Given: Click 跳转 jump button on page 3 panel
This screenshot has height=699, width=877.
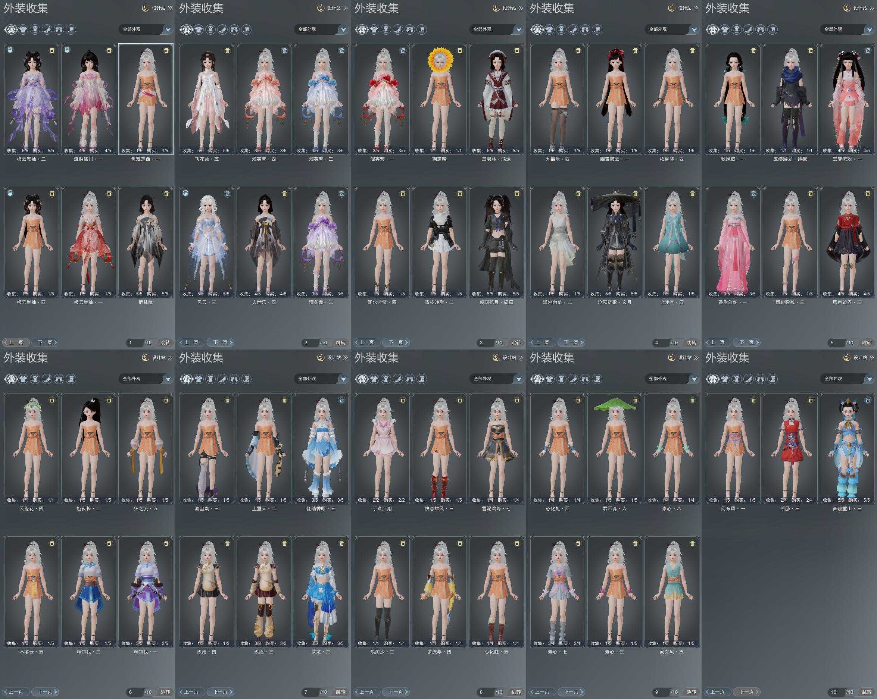Looking at the screenshot, I should pyautogui.click(x=516, y=342).
